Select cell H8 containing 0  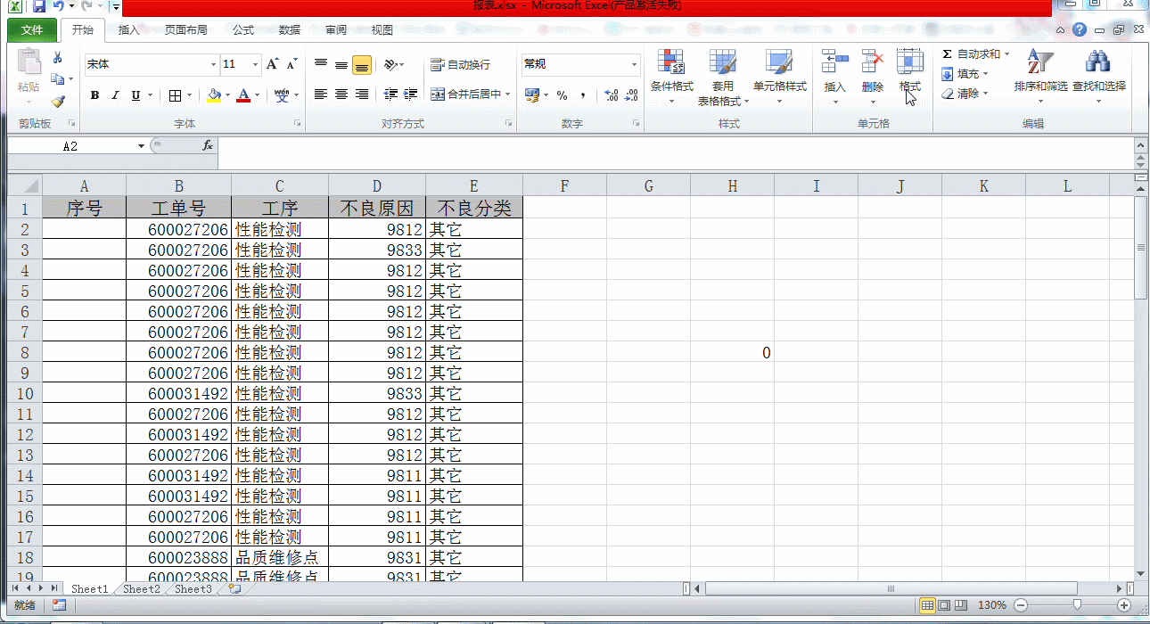732,353
